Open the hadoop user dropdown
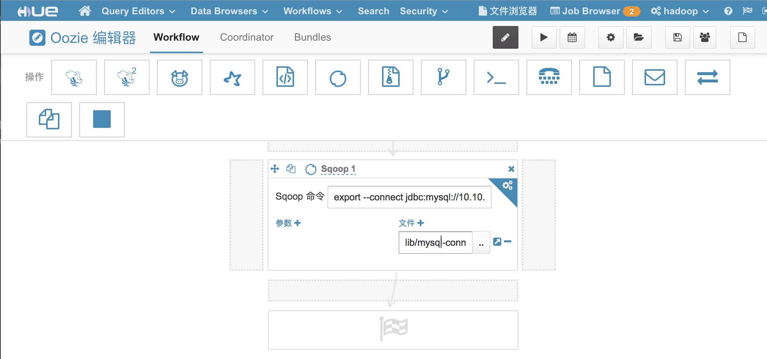Screen dimensions: 767x359 pos(680,11)
